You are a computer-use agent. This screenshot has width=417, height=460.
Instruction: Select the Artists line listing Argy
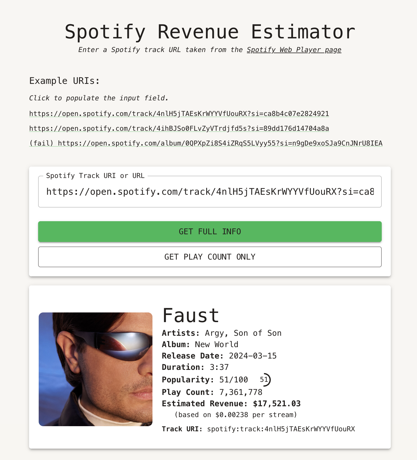[x=222, y=333]
